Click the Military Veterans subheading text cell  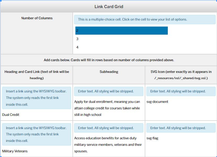click(108, 145)
